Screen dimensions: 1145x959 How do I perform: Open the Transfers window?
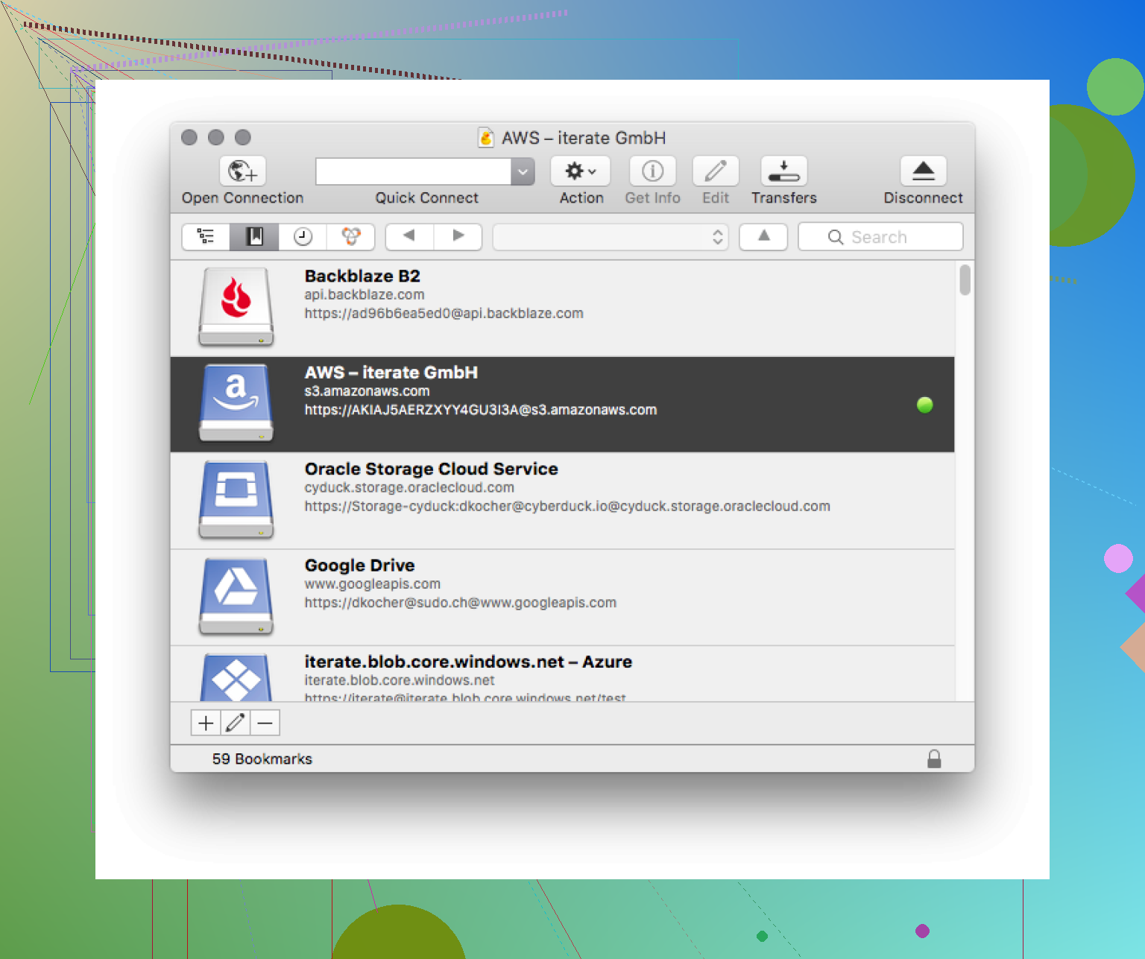(783, 171)
